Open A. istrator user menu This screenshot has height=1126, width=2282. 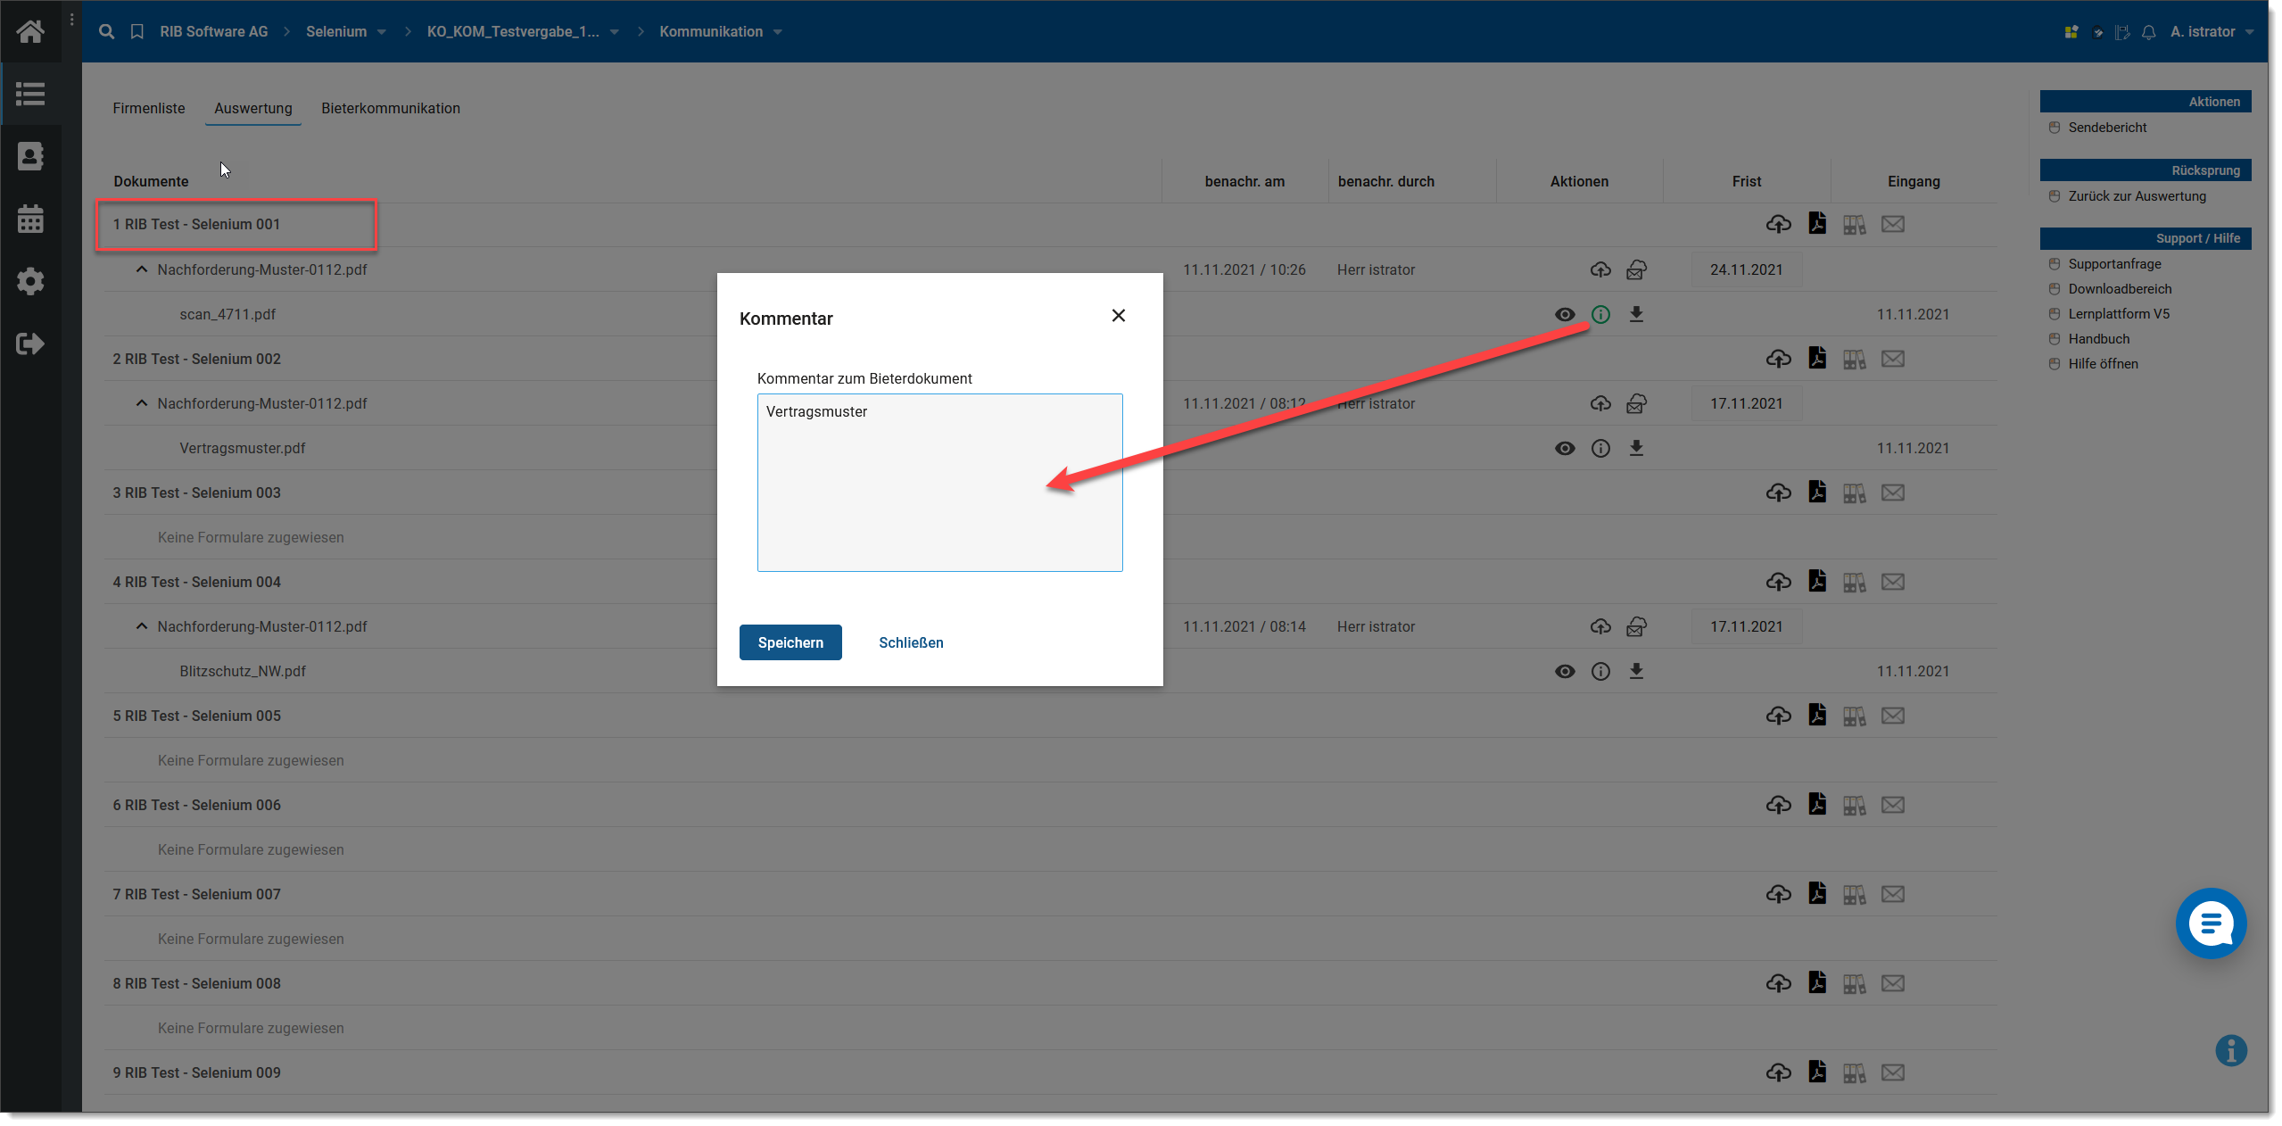point(2211,31)
